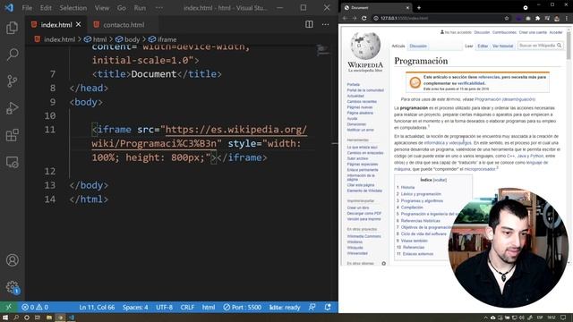This screenshot has height=322, width=573.
Task: Go back in the browser
Action: pos(345,18)
